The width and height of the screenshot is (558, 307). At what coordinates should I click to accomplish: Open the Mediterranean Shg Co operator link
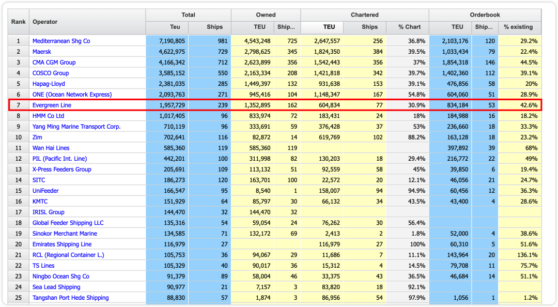pos(61,41)
